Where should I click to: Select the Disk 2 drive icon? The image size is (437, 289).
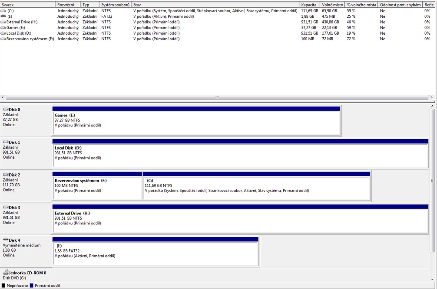coord(6,175)
